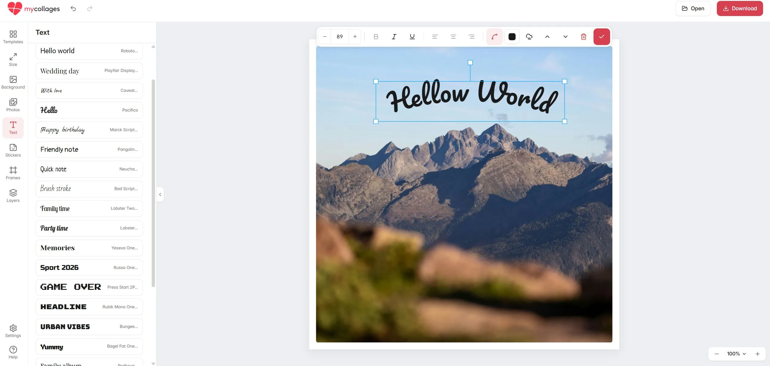
Task: Click the rotation handle above the text box
Action: (470, 63)
